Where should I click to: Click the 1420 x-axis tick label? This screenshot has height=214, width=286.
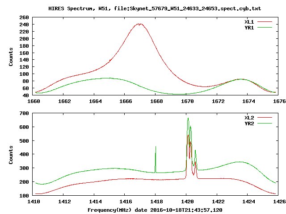click(187, 202)
